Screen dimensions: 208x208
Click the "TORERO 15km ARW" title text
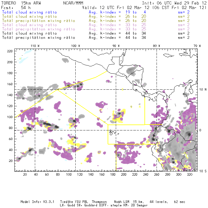pos(21,3)
